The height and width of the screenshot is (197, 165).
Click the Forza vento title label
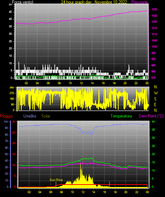click(x=23, y=2)
